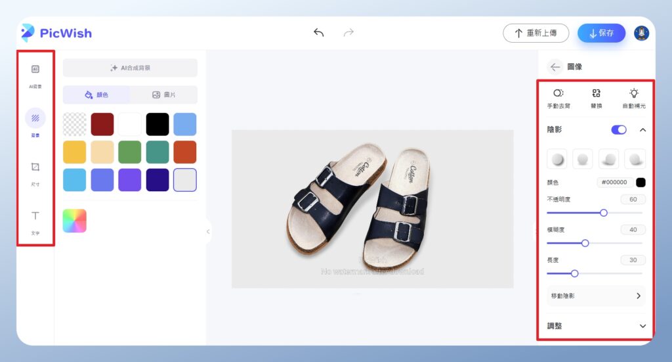The height and width of the screenshot is (362, 672).
Task: Expand the 調整 adjustment section
Action: 642,326
